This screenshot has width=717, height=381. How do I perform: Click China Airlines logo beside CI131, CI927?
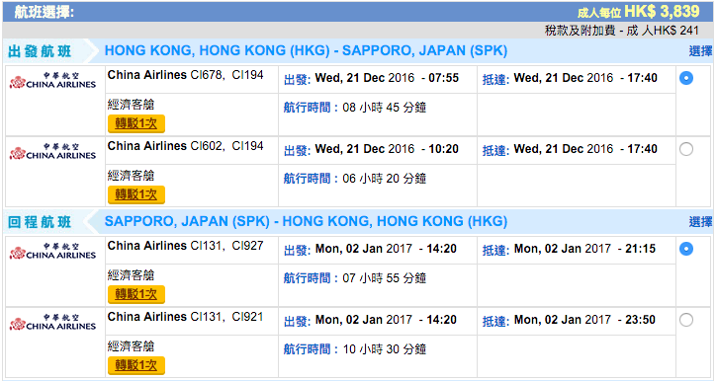click(53, 251)
